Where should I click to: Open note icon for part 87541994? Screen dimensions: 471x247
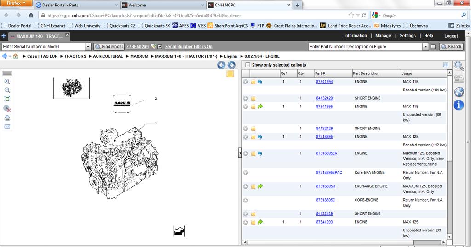coord(253,82)
